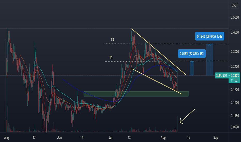Select the T2 target text label
Image resolution: width=241 pixels, height=142 pixels.
click(112, 40)
